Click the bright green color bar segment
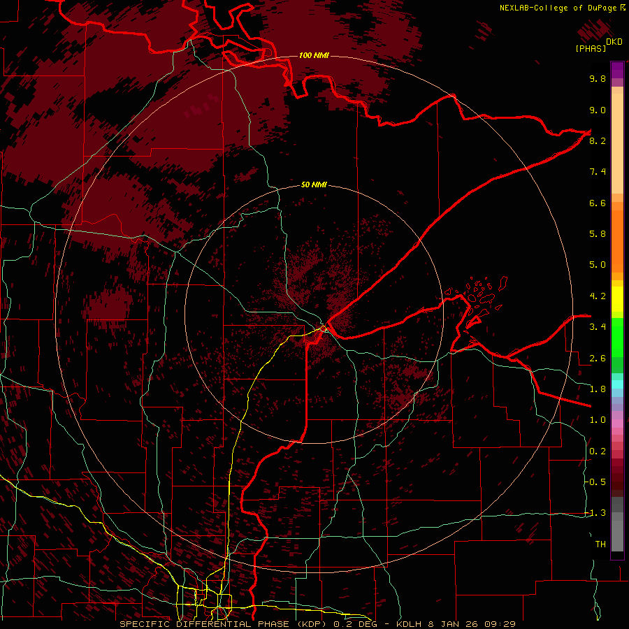 (617, 338)
